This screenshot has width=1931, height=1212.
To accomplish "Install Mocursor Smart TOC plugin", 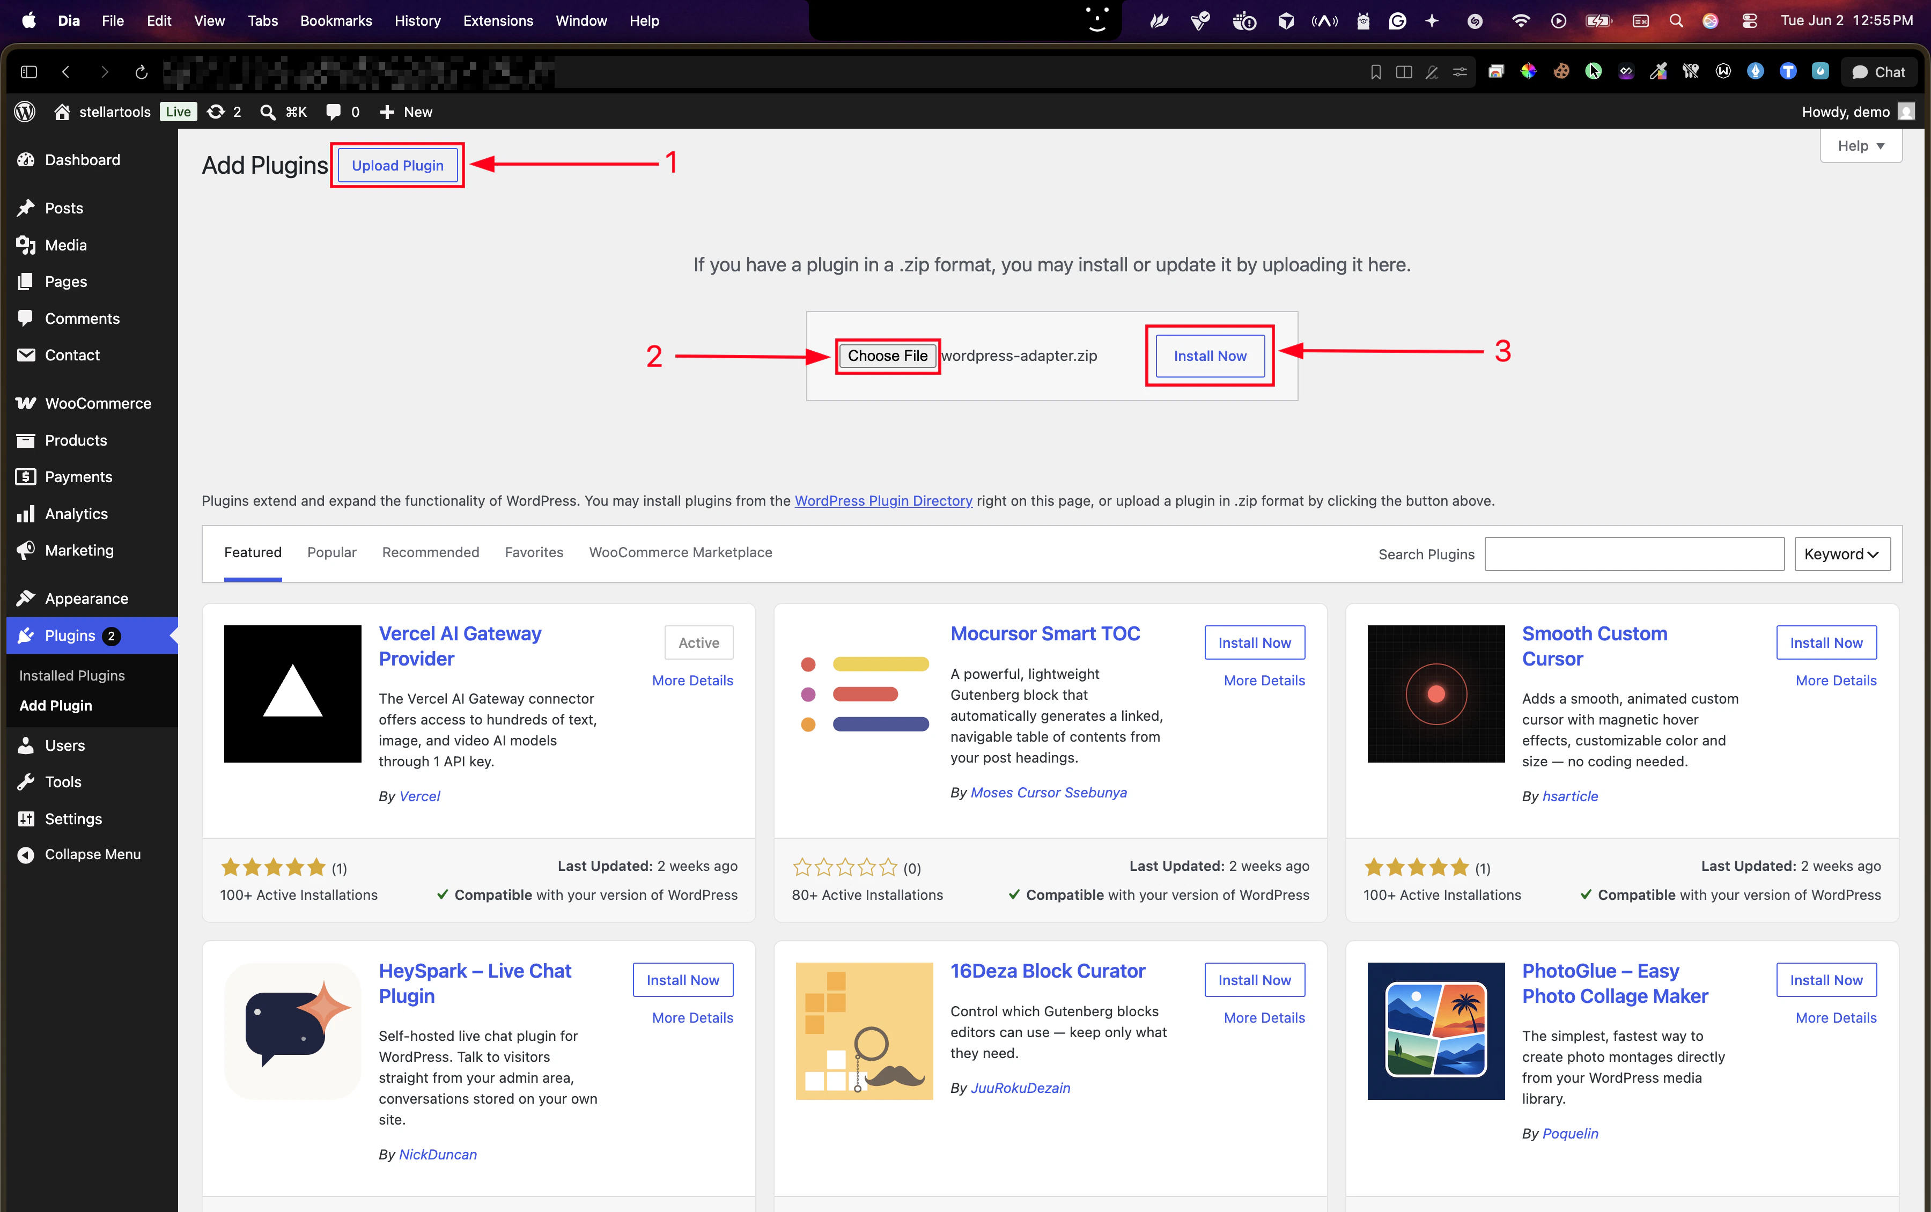I will pyautogui.click(x=1255, y=642).
